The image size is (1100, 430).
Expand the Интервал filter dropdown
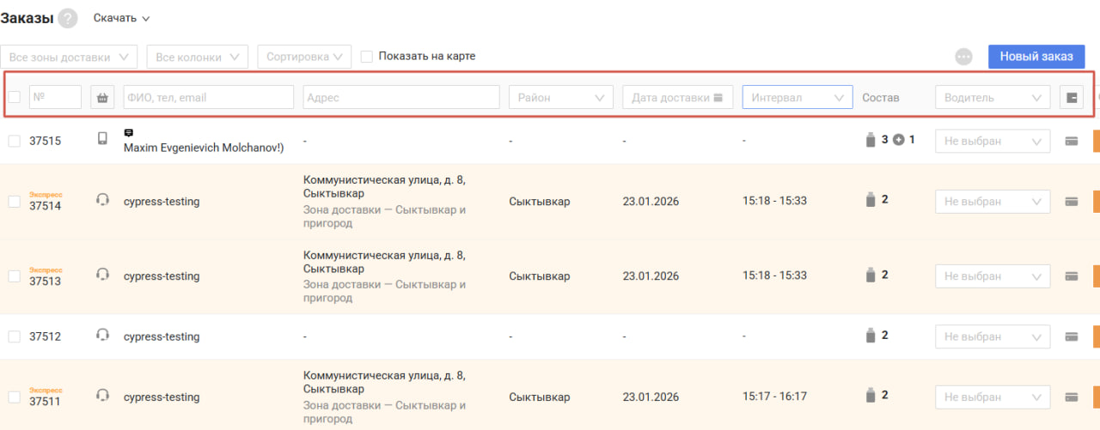(x=797, y=98)
